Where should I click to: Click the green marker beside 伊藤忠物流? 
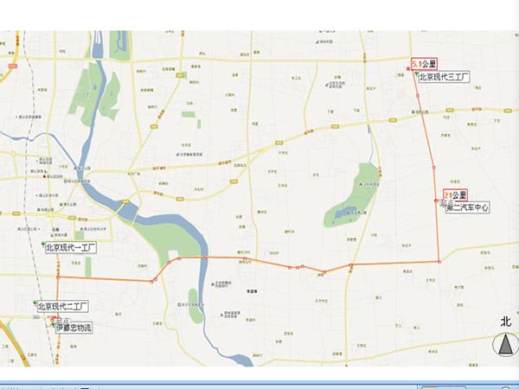tap(52, 325)
